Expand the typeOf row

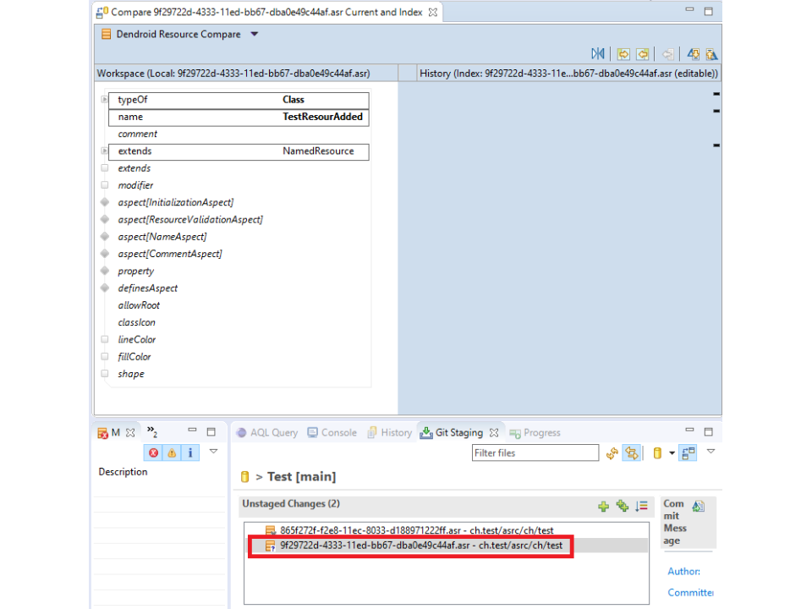point(105,100)
